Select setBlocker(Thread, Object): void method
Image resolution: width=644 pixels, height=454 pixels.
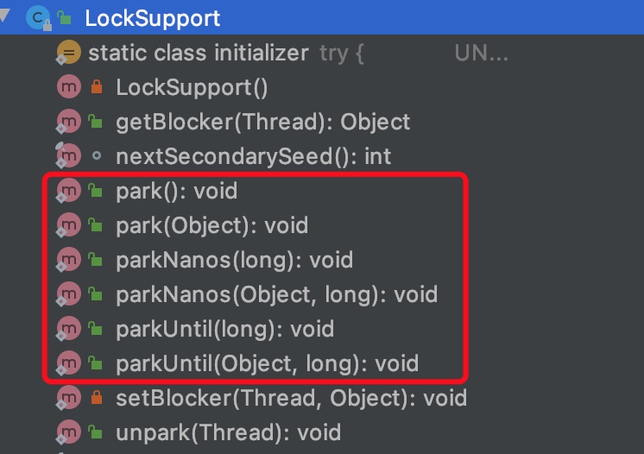(292, 398)
